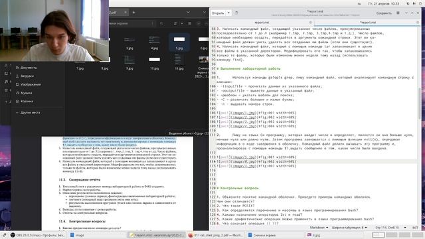This screenshot has width=425, height=239.
Task: Close the first report.md tab
Action: 310,23
